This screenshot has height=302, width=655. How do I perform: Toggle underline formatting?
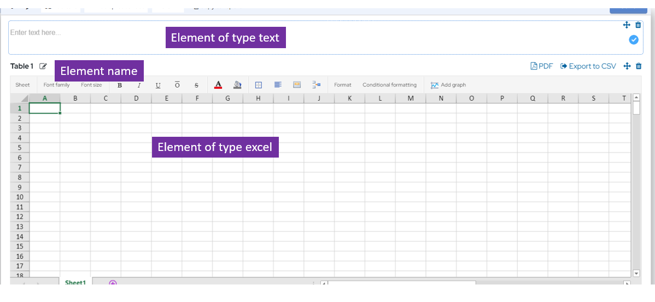(158, 85)
